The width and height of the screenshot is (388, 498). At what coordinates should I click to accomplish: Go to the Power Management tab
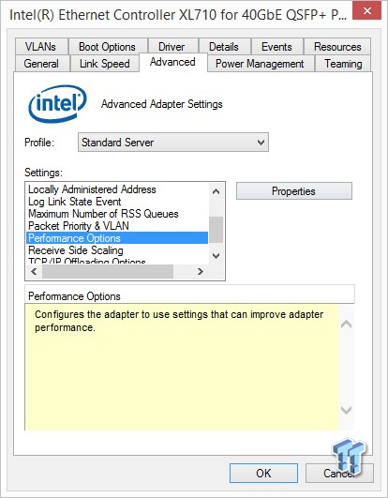tap(260, 64)
